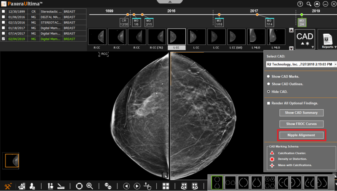Click the Nipple Alignment button
The width and height of the screenshot is (337, 191).
301,135
